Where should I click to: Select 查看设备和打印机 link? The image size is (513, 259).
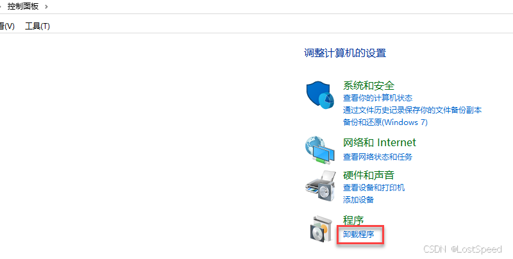pos(374,188)
